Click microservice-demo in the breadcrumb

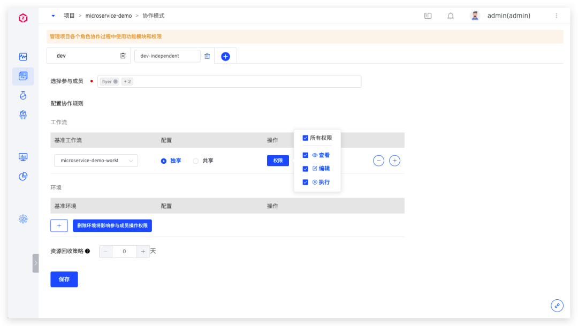pos(108,16)
